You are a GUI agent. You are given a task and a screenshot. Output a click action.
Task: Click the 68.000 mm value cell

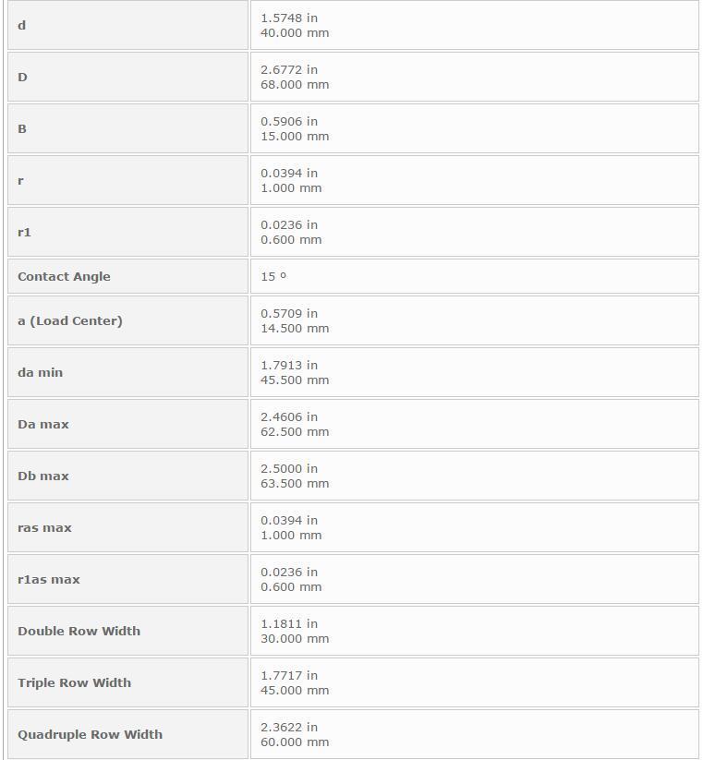(295, 85)
